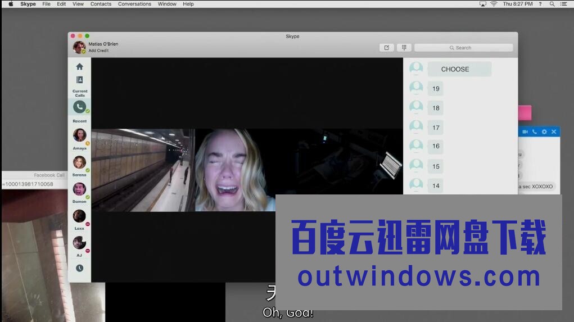Open the Help menu

[188, 4]
